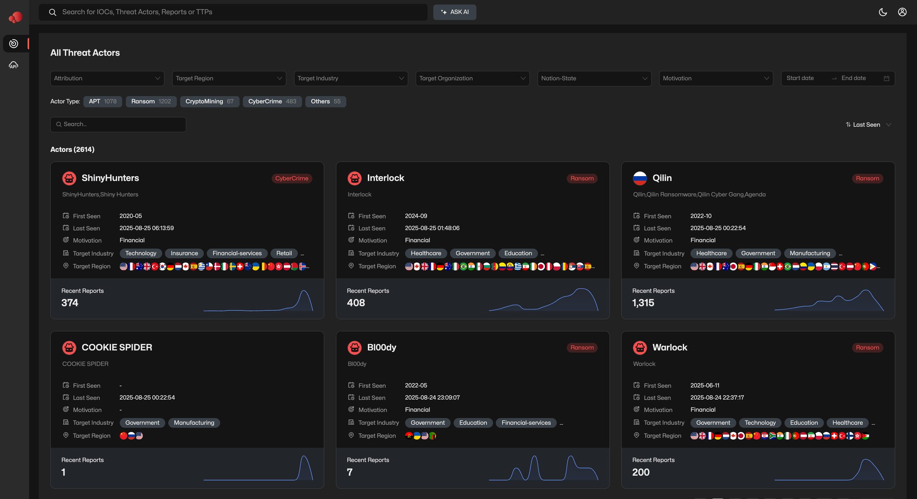Click the Ransom tag on Interlock
This screenshot has width=917, height=499.
pyautogui.click(x=582, y=178)
